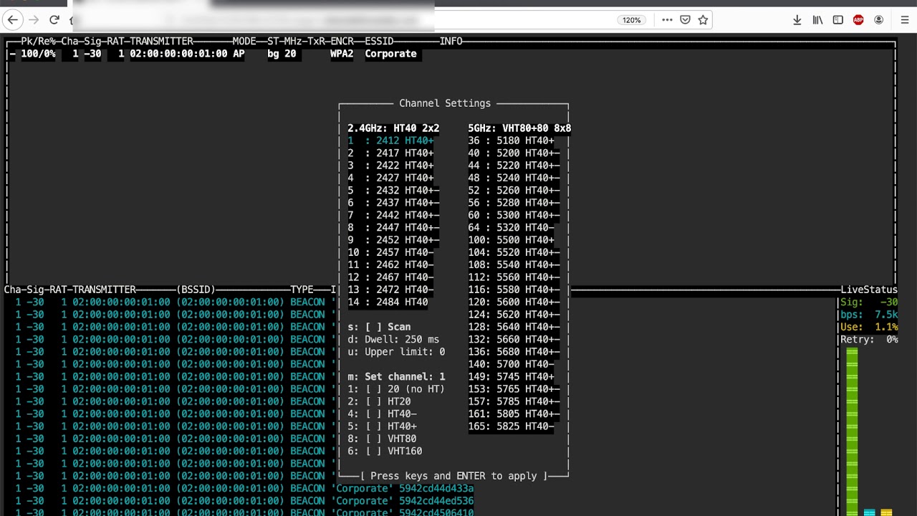Click the TRANSMITTER column header in the top table

pyautogui.click(x=161, y=41)
